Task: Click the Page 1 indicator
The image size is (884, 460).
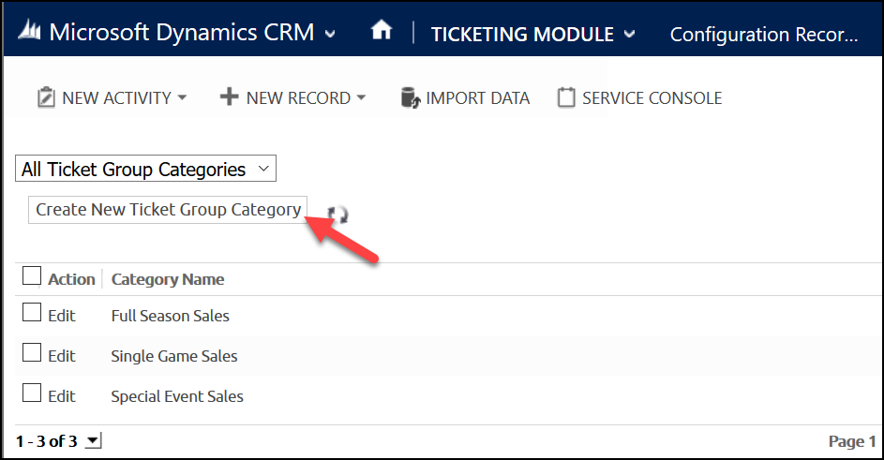Action: pos(852,441)
